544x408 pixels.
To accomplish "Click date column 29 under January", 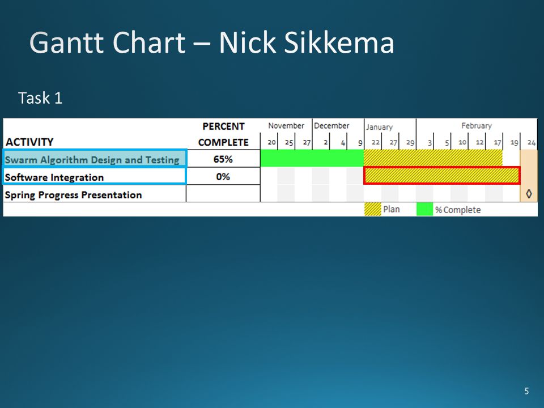I will pos(410,142).
